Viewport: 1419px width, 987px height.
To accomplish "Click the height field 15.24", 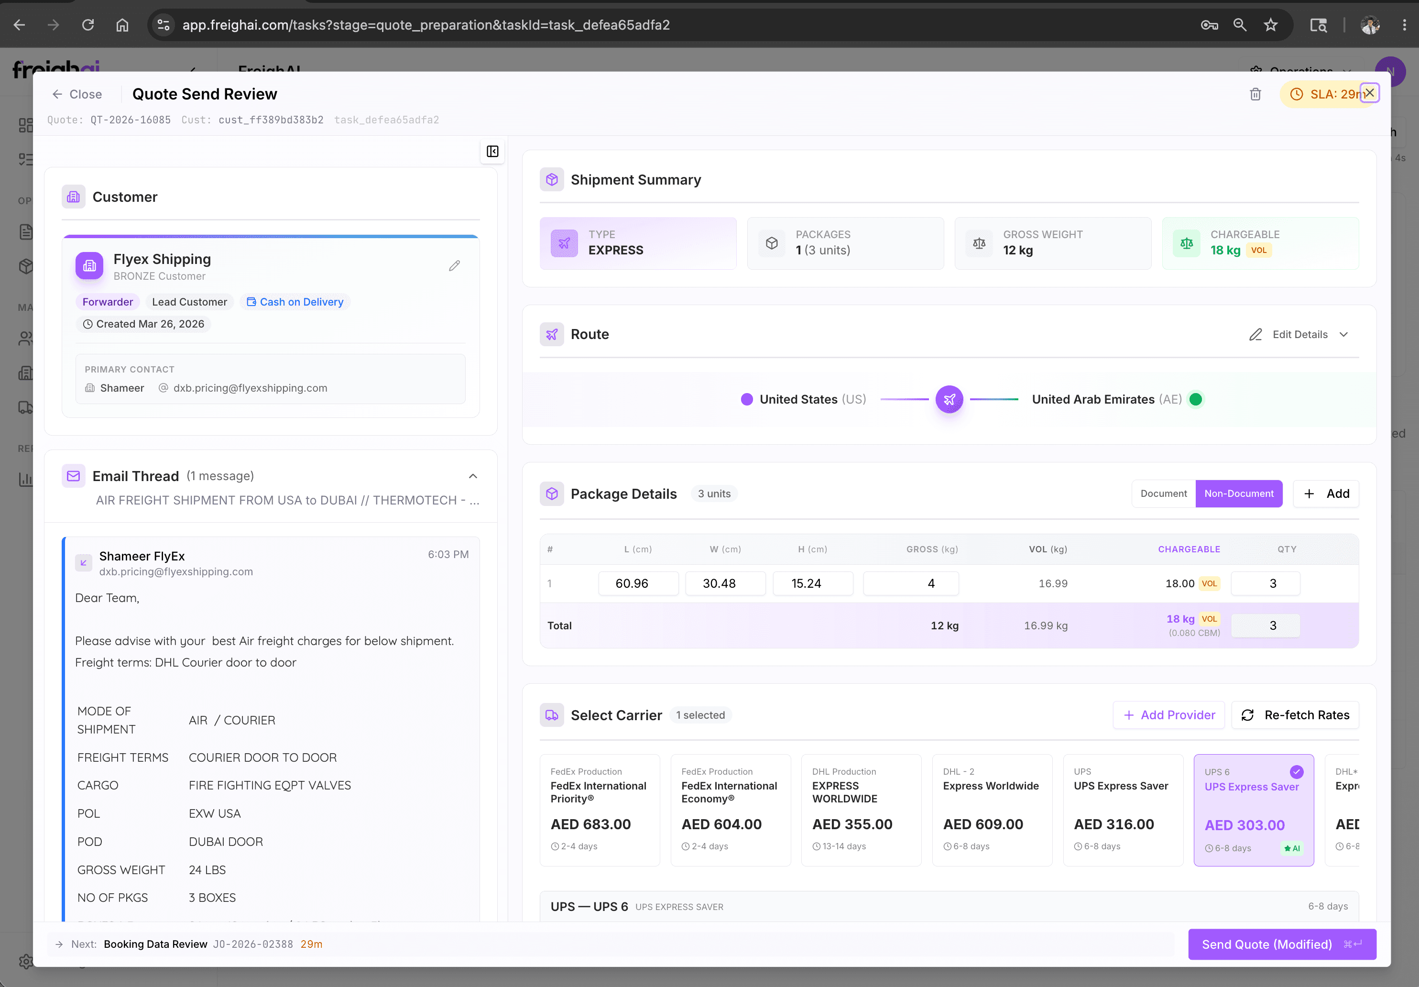I will [x=813, y=583].
